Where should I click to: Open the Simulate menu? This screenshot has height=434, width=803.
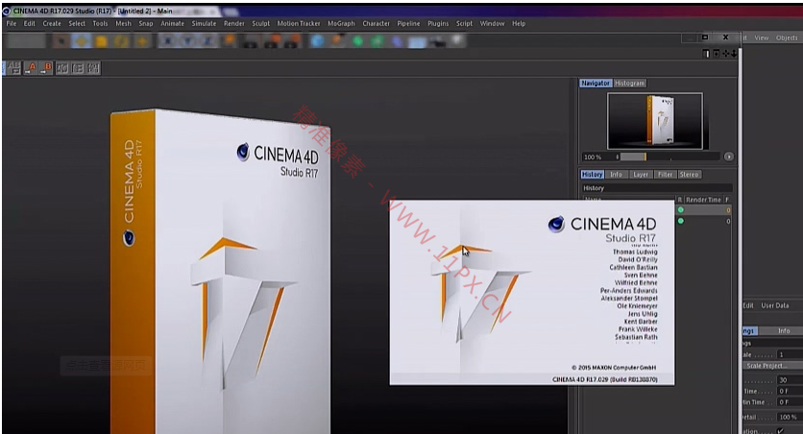point(204,24)
